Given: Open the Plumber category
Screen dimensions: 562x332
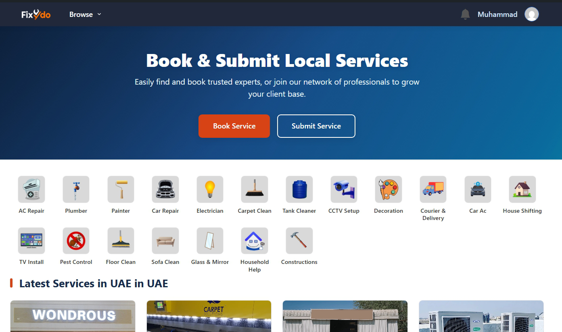Looking at the screenshot, I should pyautogui.click(x=76, y=189).
